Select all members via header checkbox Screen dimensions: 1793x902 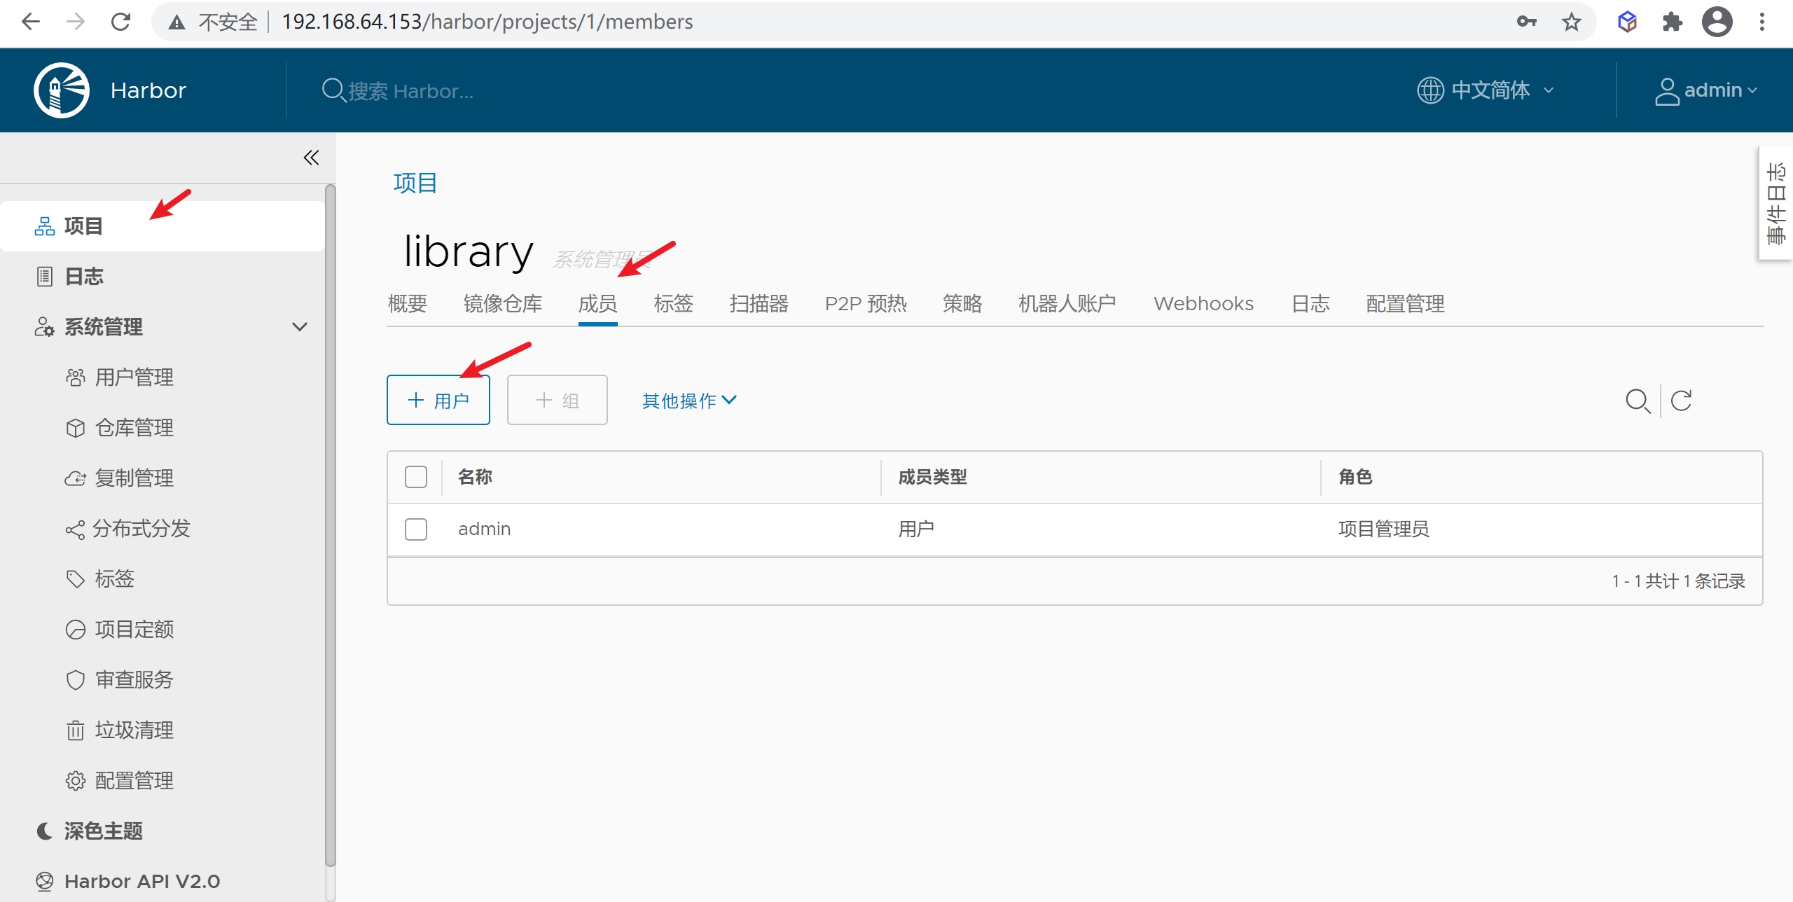click(415, 476)
